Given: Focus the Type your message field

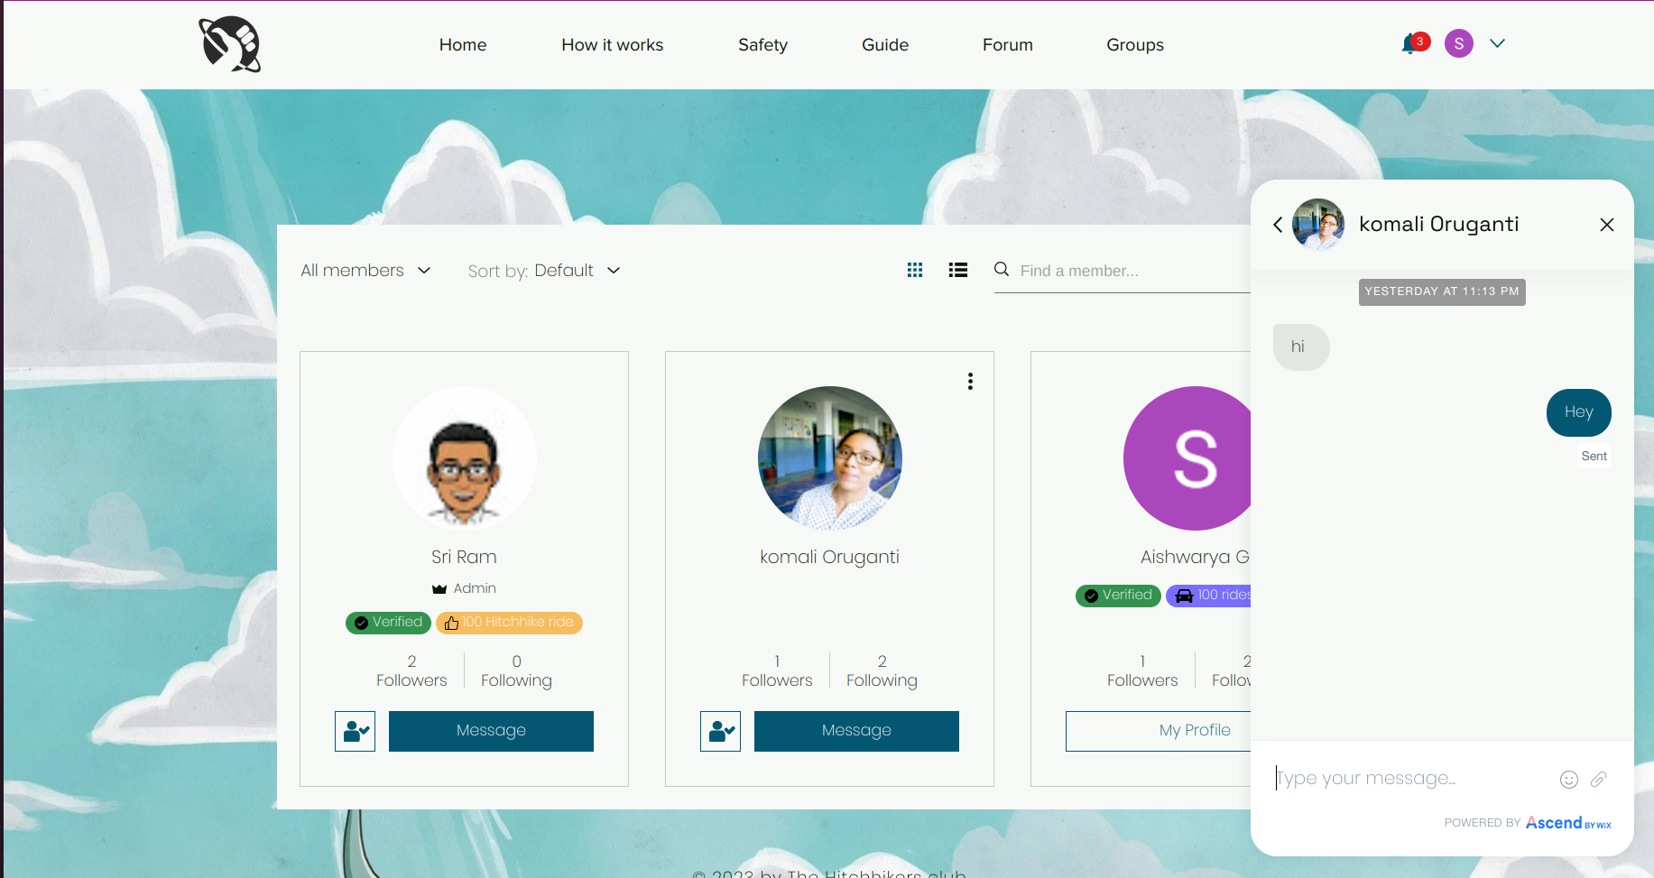Looking at the screenshot, I should (x=1410, y=779).
